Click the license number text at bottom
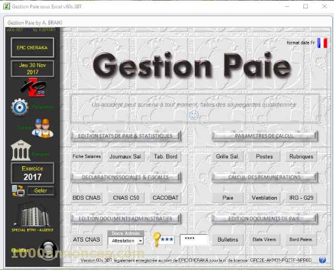 (x=281, y=261)
